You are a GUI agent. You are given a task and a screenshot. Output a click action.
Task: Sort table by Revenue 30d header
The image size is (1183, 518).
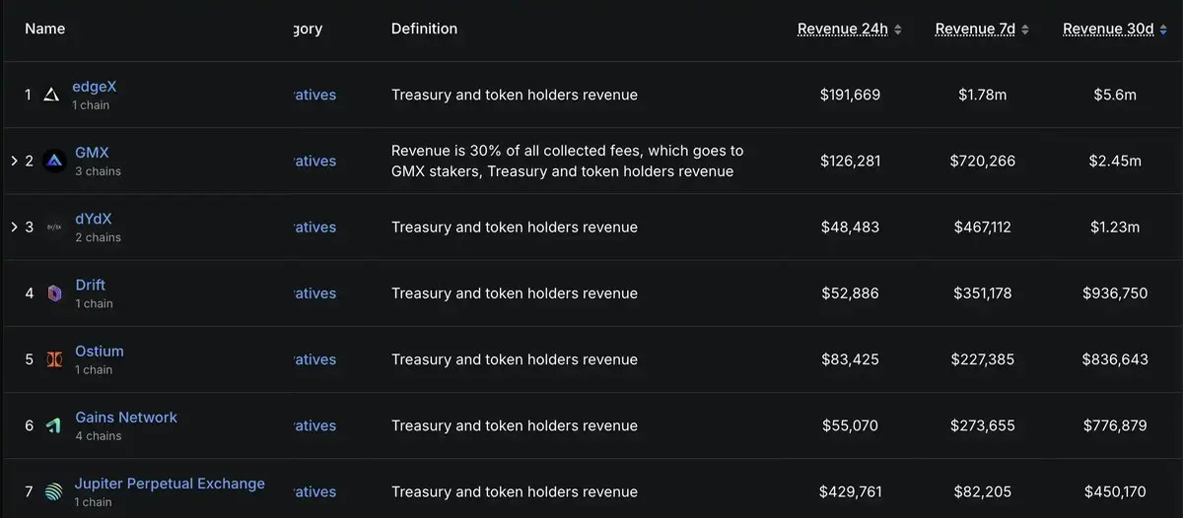[x=1108, y=29]
